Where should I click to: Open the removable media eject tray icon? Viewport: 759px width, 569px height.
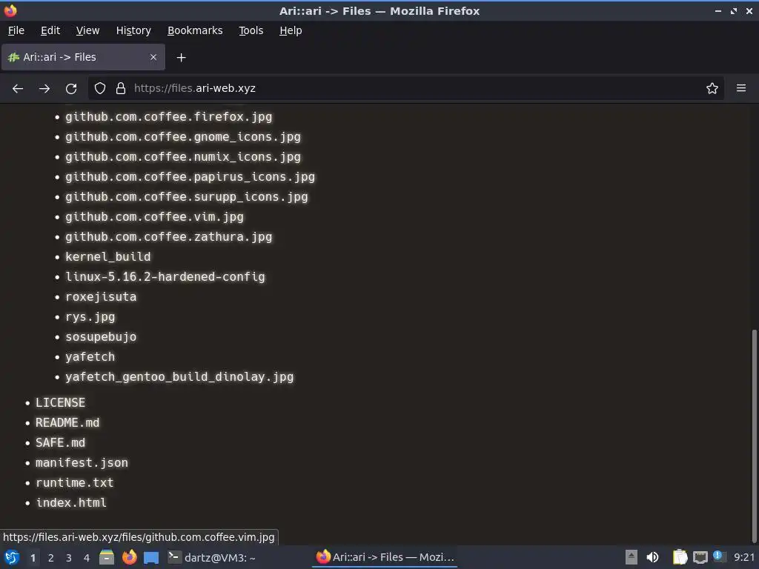[x=632, y=557]
